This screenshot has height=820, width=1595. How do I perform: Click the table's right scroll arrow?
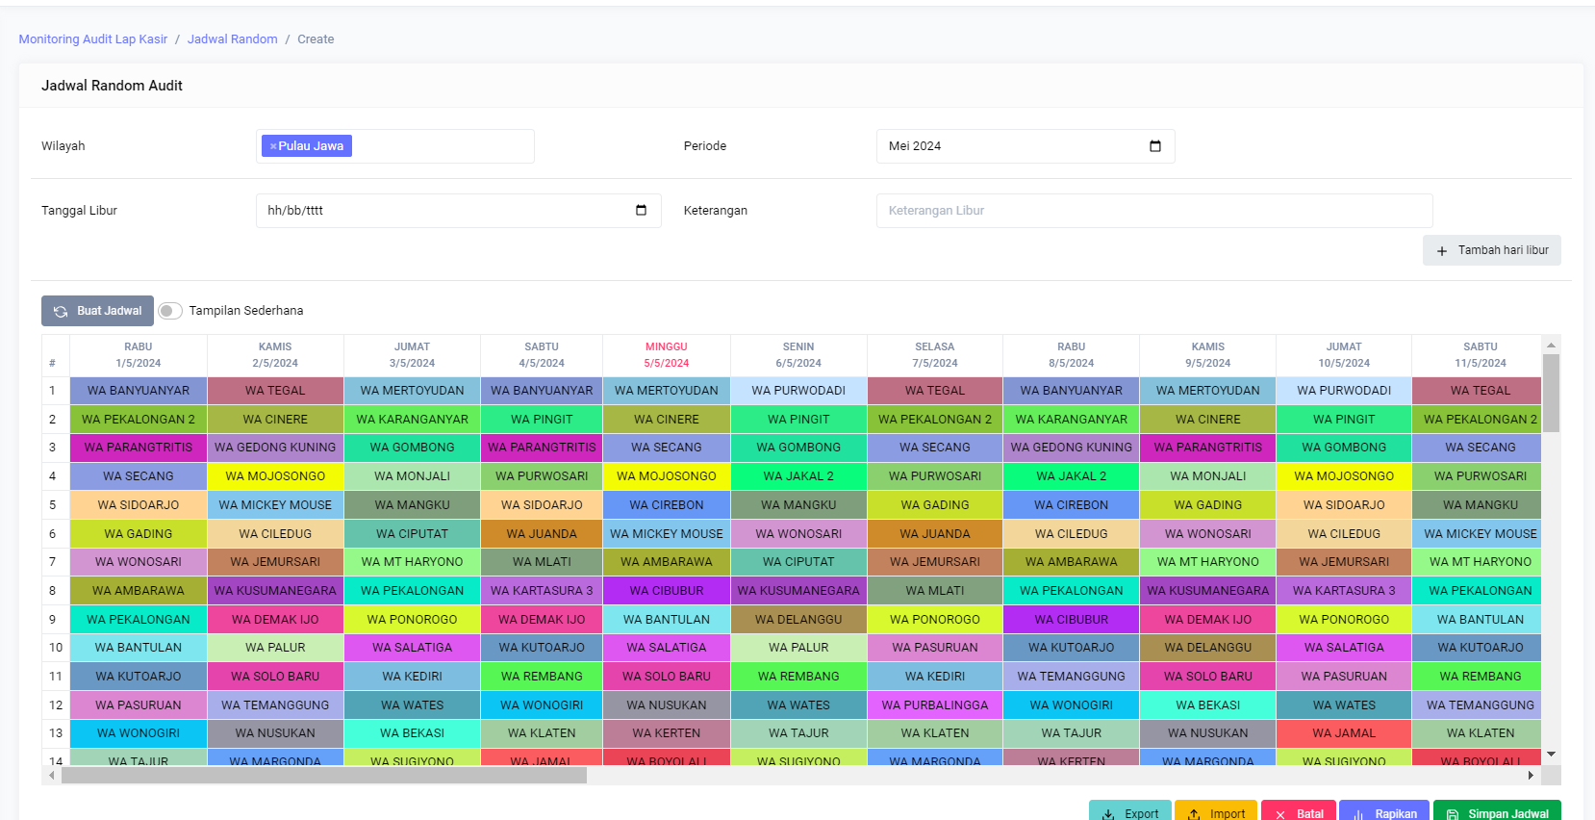point(1530,775)
